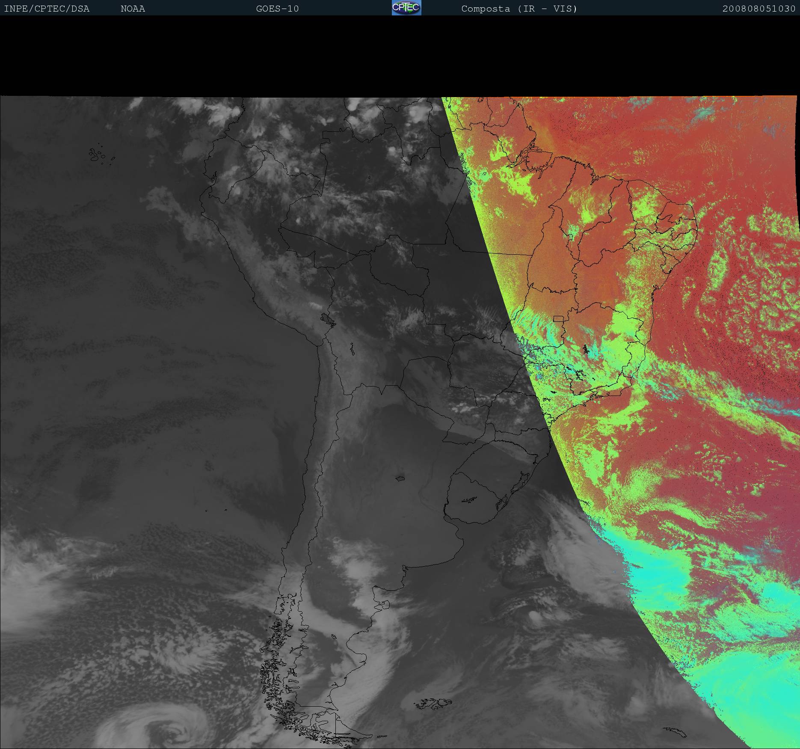Click the Lake Poopó outline in Bolivia
Image resolution: width=800 pixels, height=749 pixels.
352,350
